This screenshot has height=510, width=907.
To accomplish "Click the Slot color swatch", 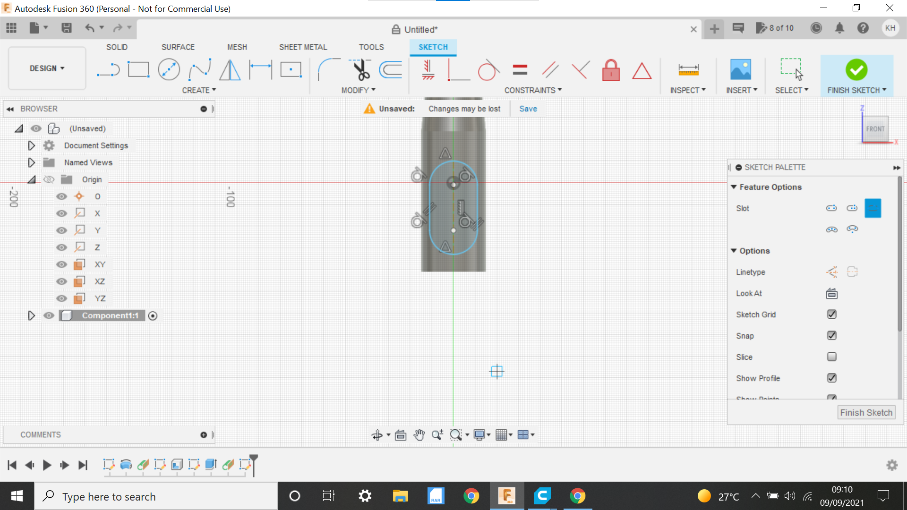I will point(872,208).
